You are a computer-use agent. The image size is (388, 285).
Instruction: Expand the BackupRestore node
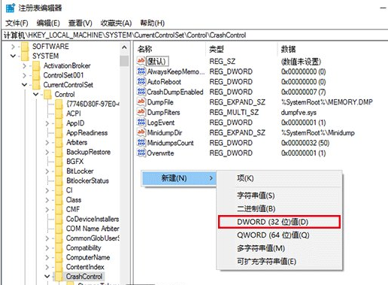click(47, 152)
